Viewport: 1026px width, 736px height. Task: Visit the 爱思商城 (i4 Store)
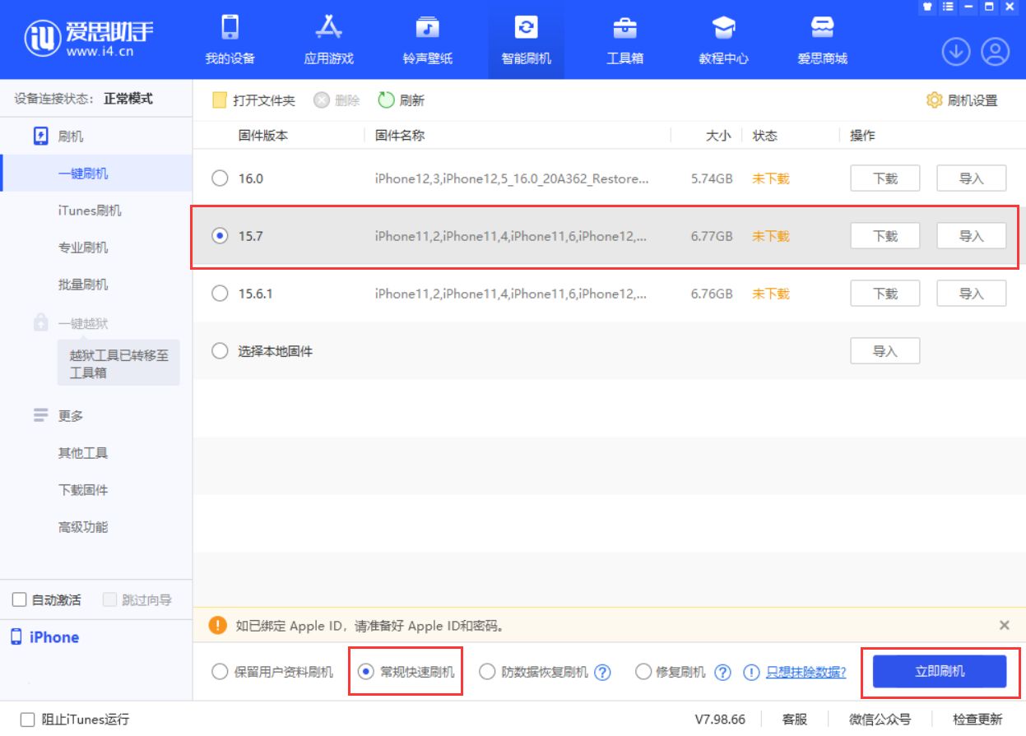pos(822,37)
